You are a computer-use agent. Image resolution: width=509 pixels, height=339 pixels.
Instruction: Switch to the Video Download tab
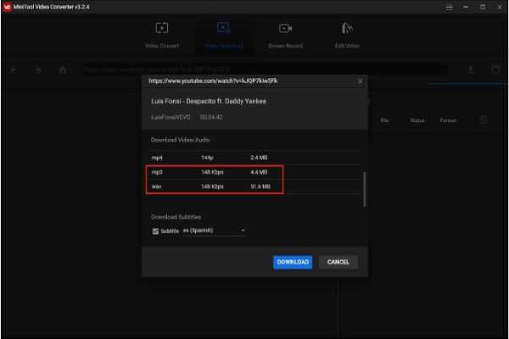click(224, 35)
